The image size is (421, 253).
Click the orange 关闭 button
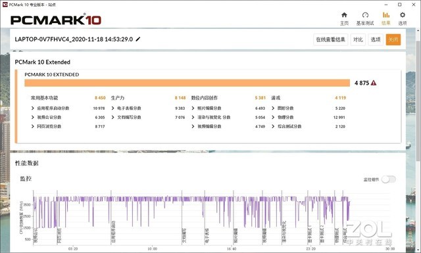(393, 39)
